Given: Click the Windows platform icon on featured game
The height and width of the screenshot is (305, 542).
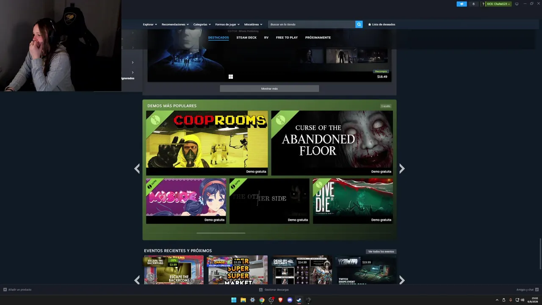Looking at the screenshot, I should click(231, 77).
